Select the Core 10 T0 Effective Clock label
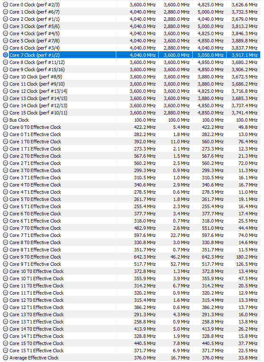The height and width of the screenshot is (362, 264). [37, 271]
